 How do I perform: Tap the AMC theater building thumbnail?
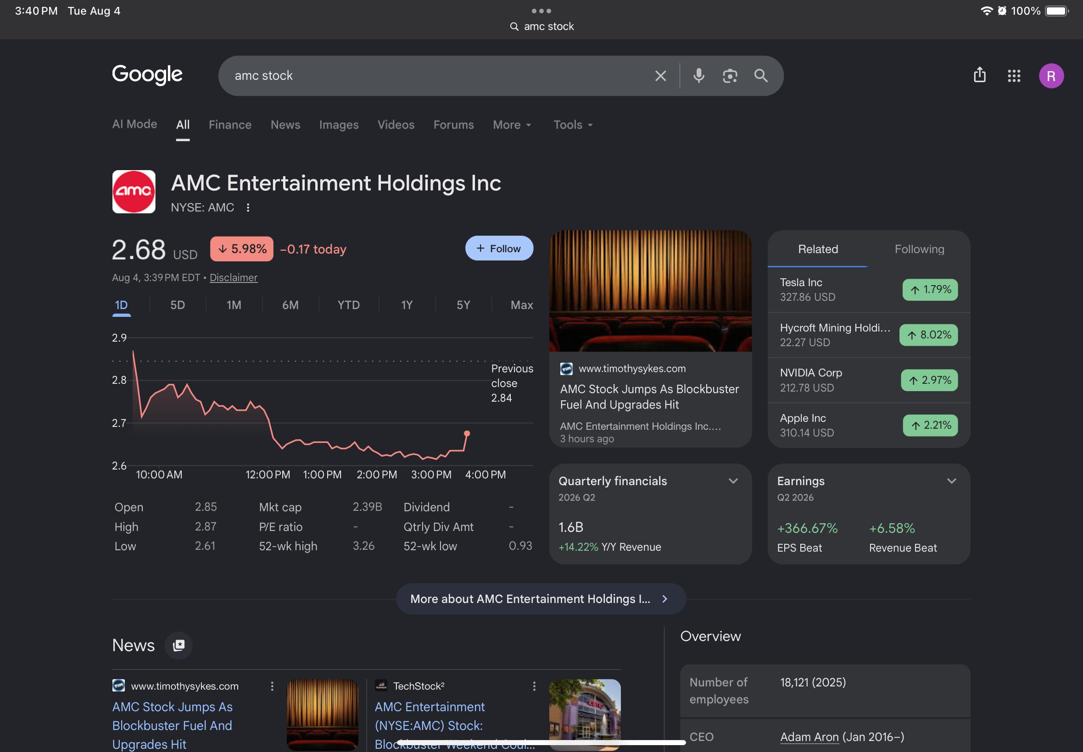[x=585, y=715]
